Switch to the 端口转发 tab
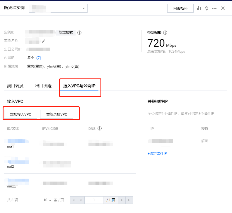 click(x=15, y=86)
